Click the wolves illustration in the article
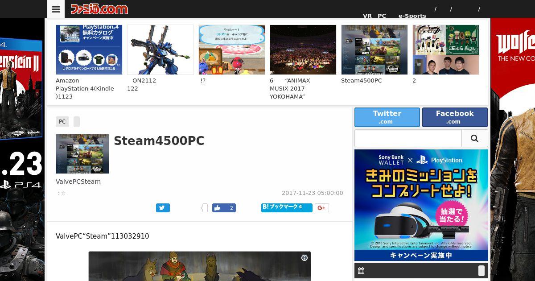The image size is (535, 281). point(200,266)
